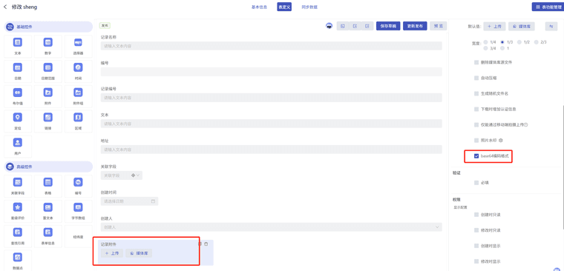Select the 表单信息 form info control
Screen dimensions: 564x271
[48, 236]
